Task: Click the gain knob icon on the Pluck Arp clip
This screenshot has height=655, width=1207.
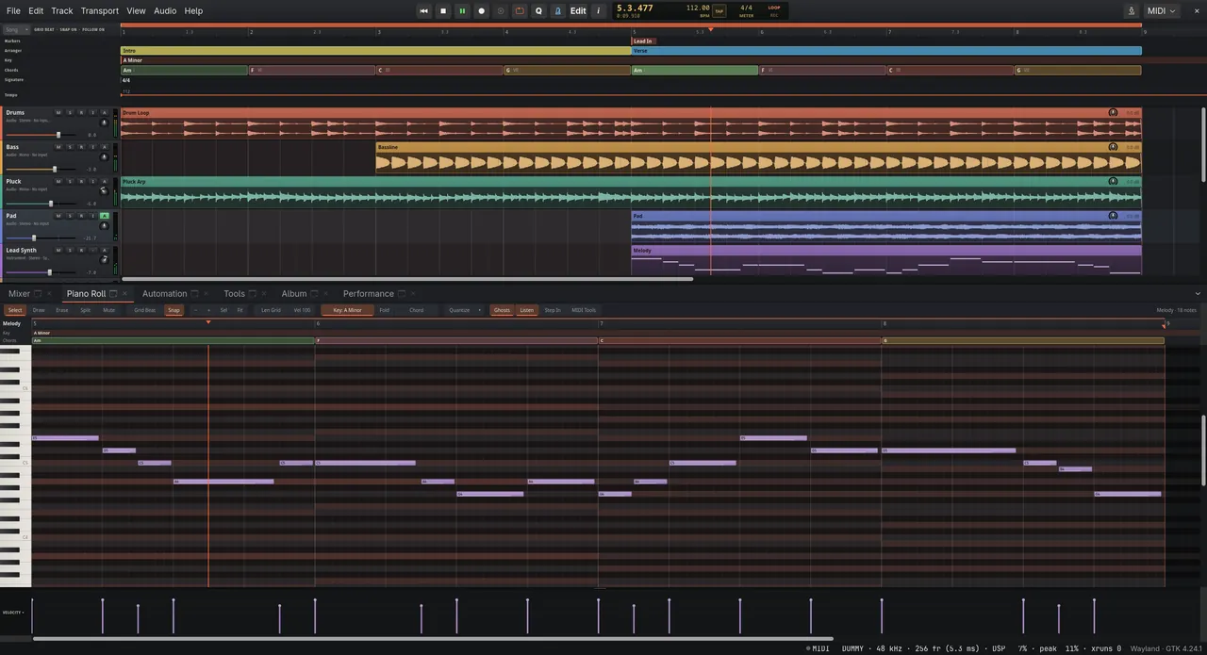Action: 1113,181
